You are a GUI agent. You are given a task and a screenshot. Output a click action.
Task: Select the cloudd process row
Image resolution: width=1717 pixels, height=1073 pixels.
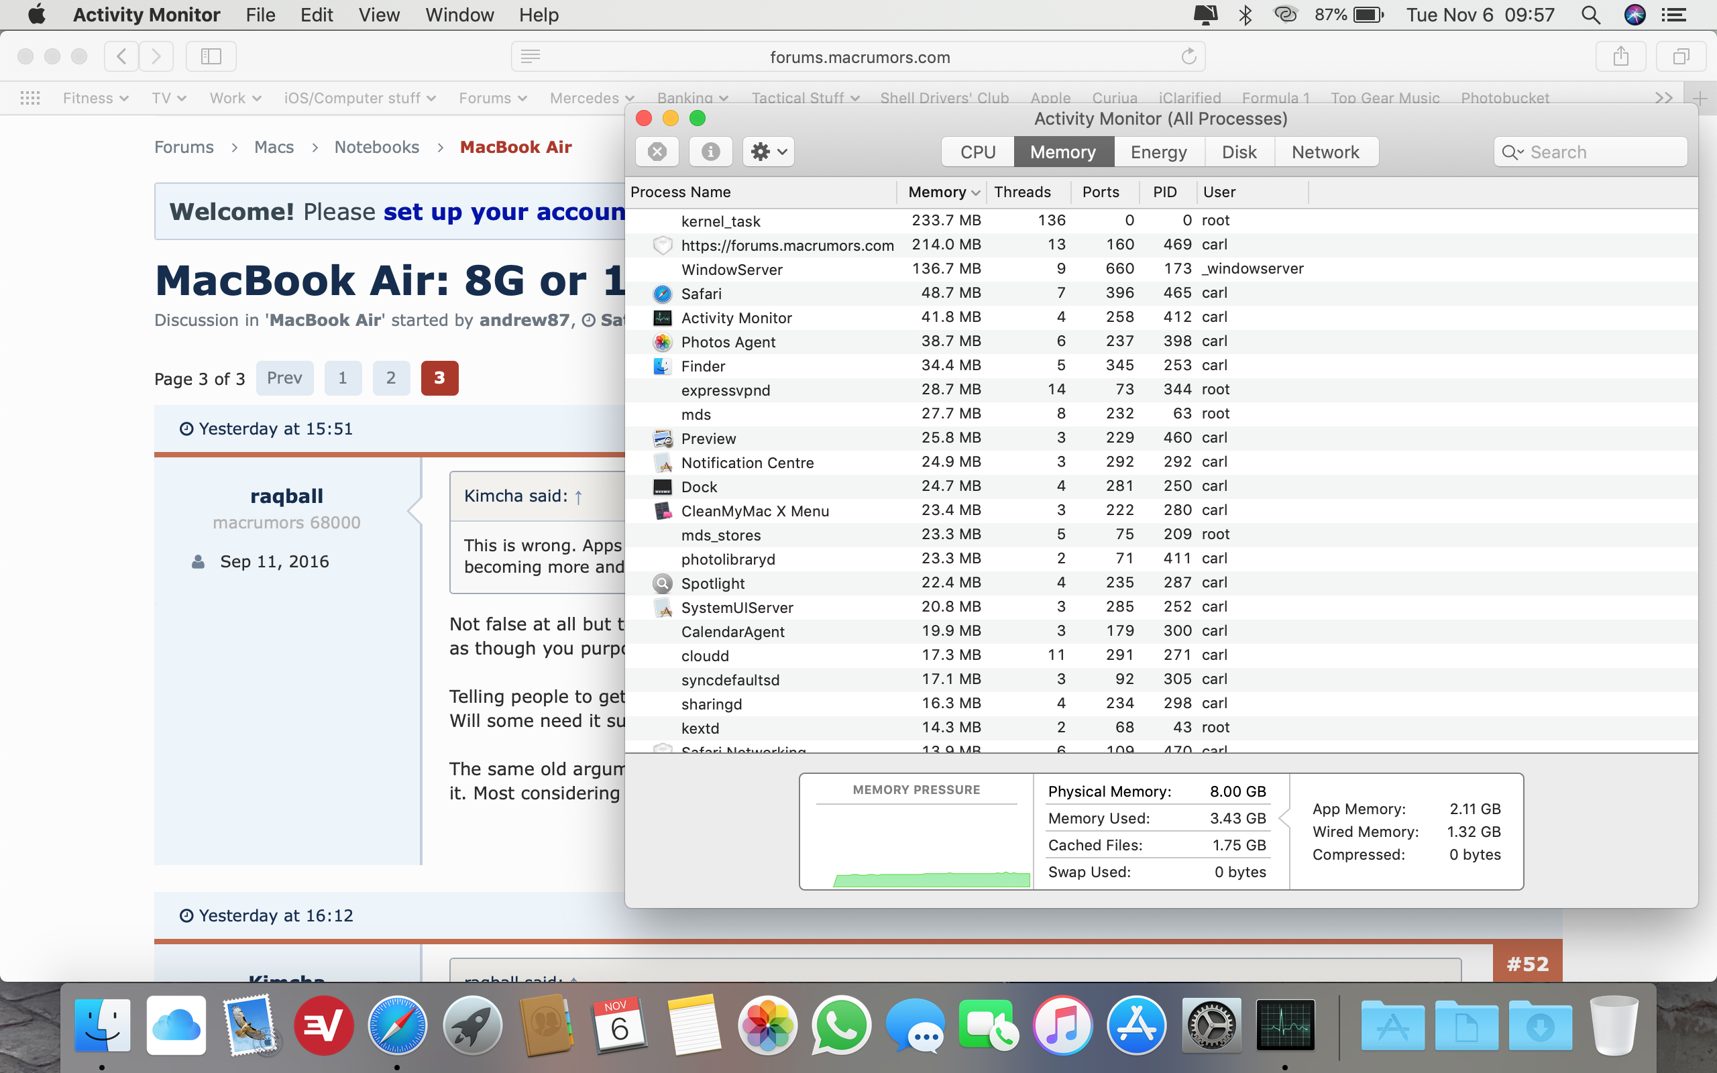coord(1162,655)
